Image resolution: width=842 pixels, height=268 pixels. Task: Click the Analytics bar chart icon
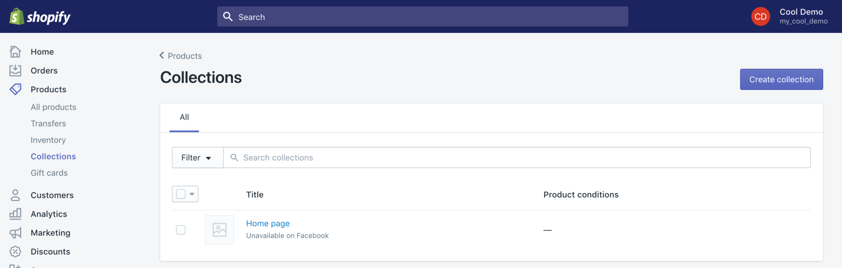coord(15,214)
